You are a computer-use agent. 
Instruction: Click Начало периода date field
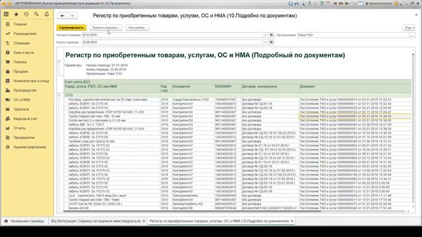coord(172,35)
